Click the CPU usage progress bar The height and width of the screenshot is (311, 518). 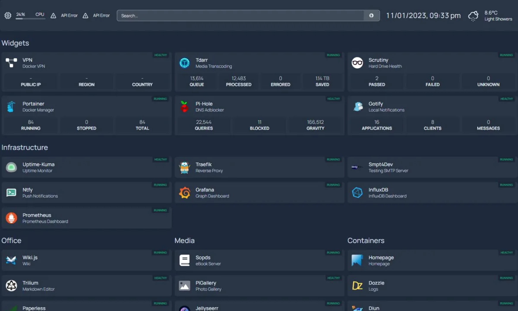tap(30, 19)
